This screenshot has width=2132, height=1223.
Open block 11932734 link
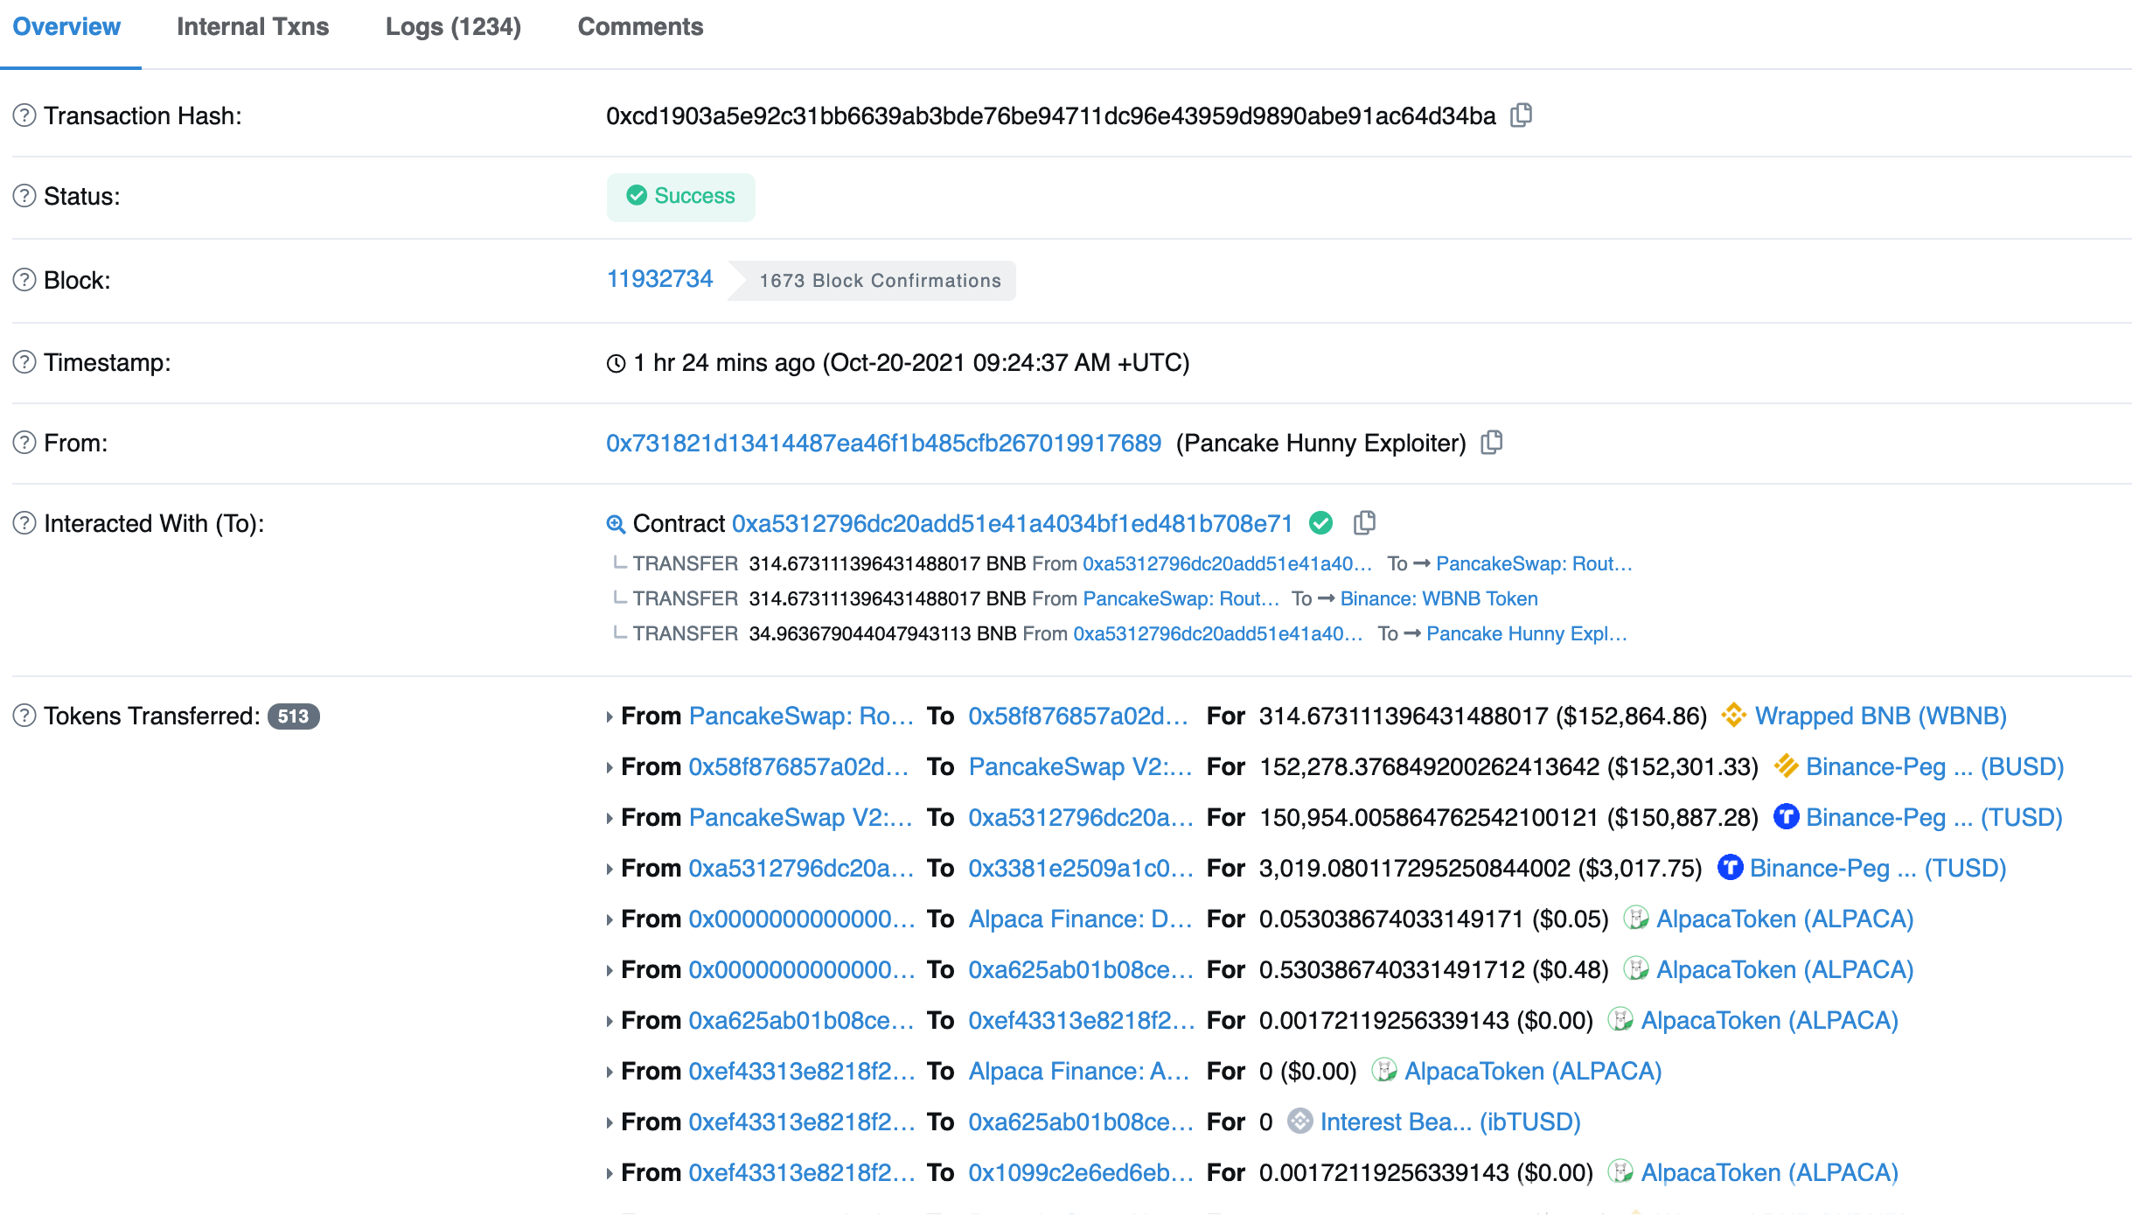[660, 279]
